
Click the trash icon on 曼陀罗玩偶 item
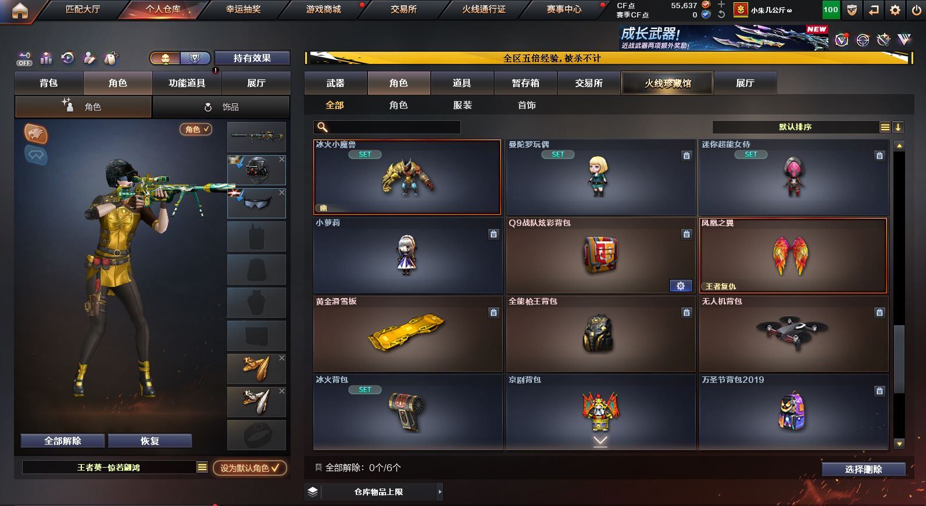[x=687, y=156]
